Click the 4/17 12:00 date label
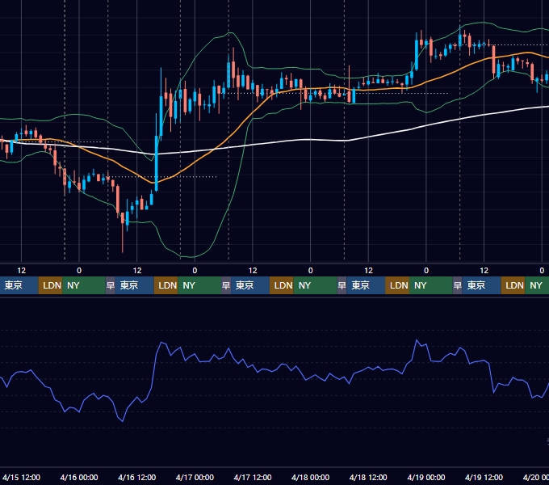 click(x=253, y=477)
